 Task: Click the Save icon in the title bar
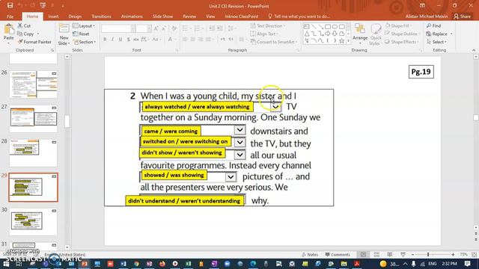tap(10, 5)
